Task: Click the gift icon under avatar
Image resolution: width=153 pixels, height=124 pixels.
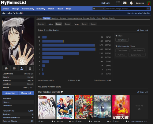Action: coord(30,68)
